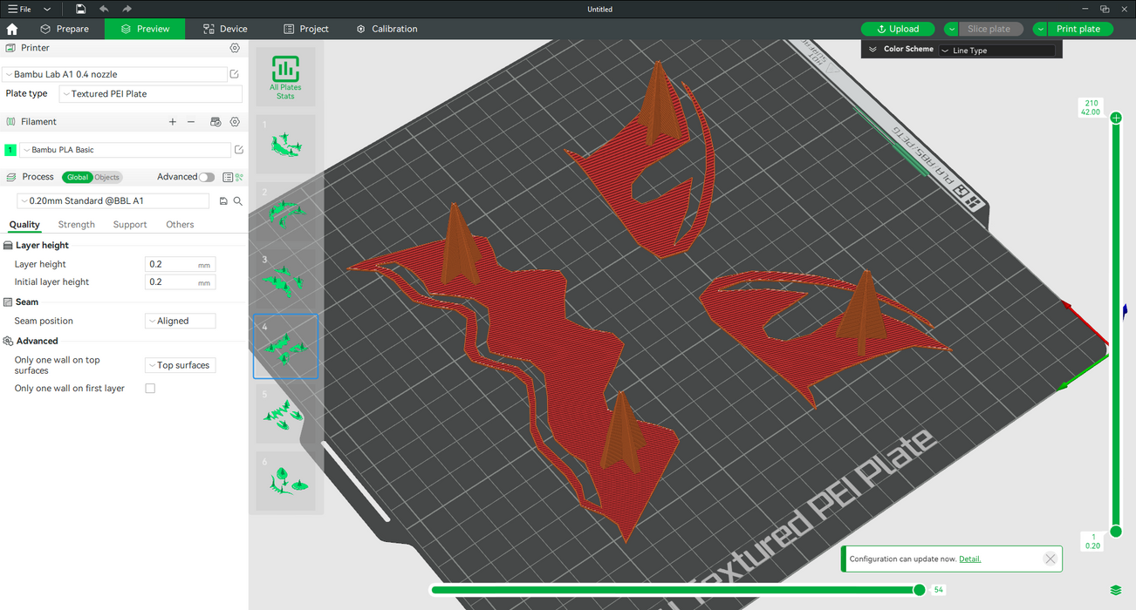
Task: Check Only one wall on first layer
Action: [150, 389]
